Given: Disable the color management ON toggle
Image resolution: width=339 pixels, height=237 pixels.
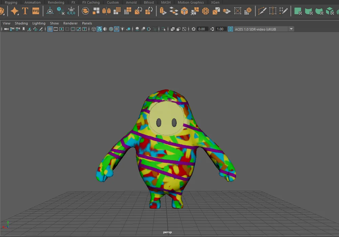Looking at the screenshot, I should coord(230,29).
